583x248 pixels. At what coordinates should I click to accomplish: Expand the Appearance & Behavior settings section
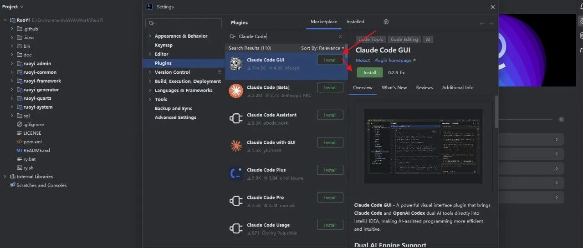click(150, 36)
